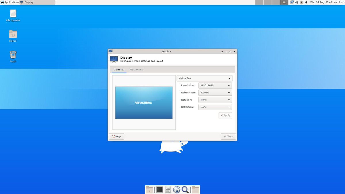The image size is (345, 194).
Task: Close the Display window using title-bar X
Action: pyautogui.click(x=235, y=51)
